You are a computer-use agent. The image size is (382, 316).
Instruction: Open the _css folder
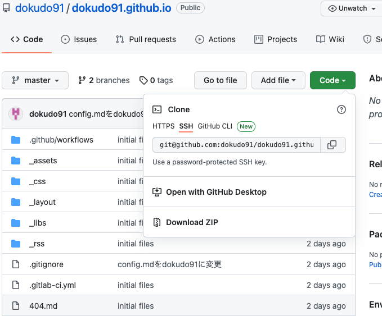pyautogui.click(x=38, y=181)
